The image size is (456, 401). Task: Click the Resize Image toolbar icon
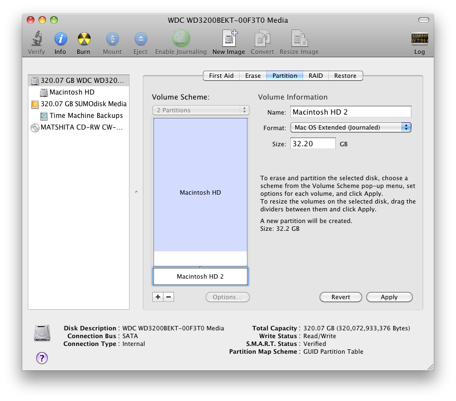pyautogui.click(x=299, y=38)
